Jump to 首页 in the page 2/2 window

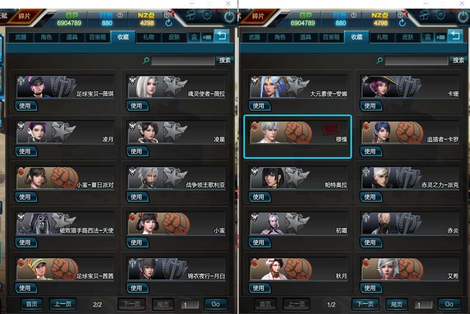pyautogui.click(x=32, y=304)
